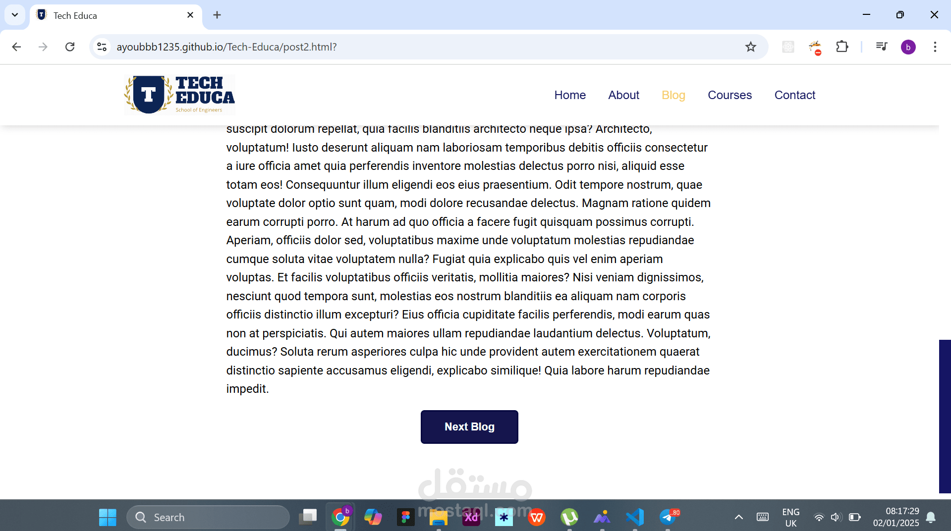Click the Tech Educa logo
The width and height of the screenshot is (951, 531).
point(179,95)
